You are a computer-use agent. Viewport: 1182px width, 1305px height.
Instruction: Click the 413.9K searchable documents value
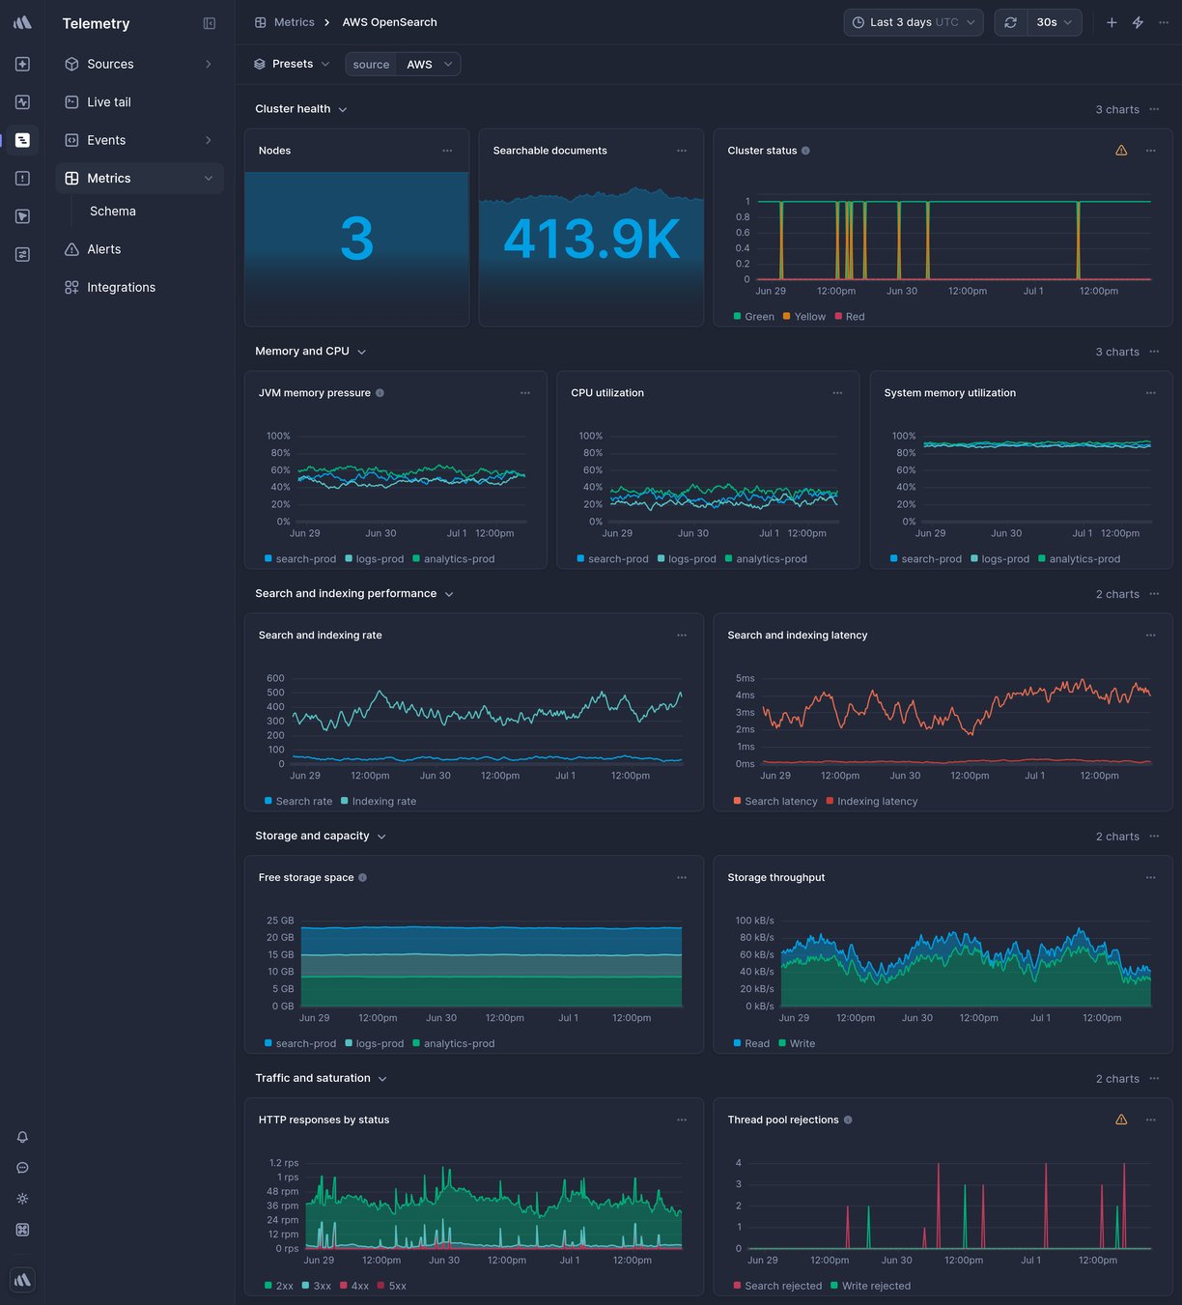[x=592, y=240]
